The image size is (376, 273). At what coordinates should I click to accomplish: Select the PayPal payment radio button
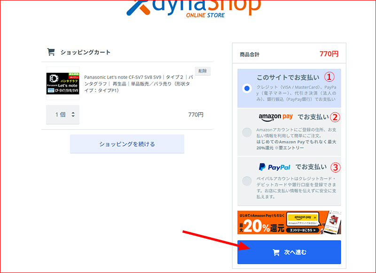tap(247, 181)
